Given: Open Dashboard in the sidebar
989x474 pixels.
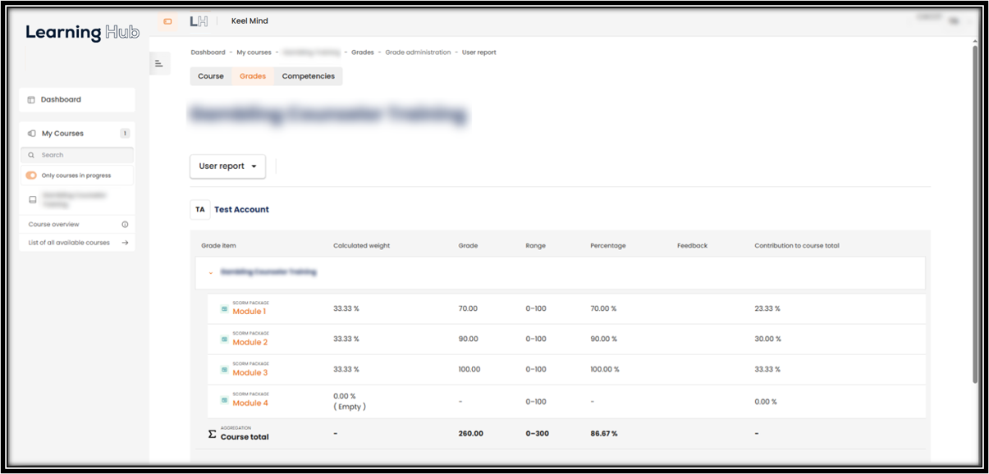Looking at the screenshot, I should [x=77, y=100].
